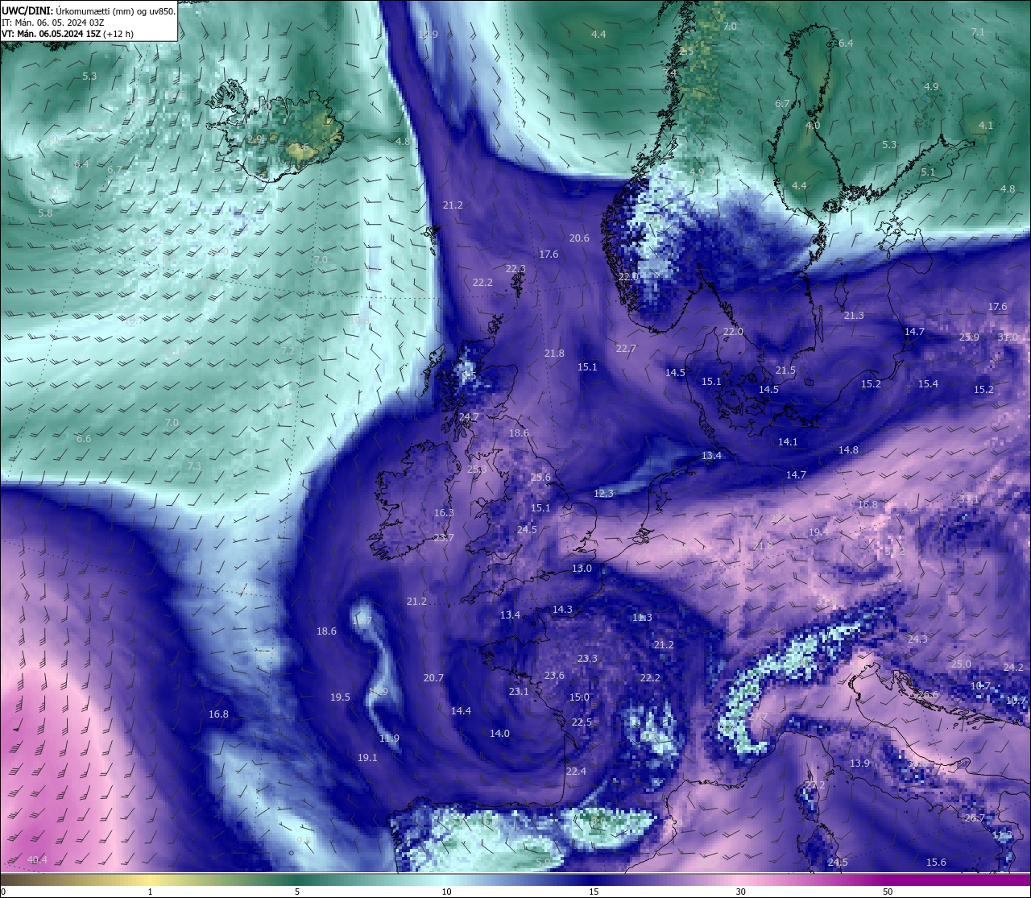This screenshot has width=1031, height=898.
Task: Click the map value "24.7" over Scotland
Action: coord(469,416)
